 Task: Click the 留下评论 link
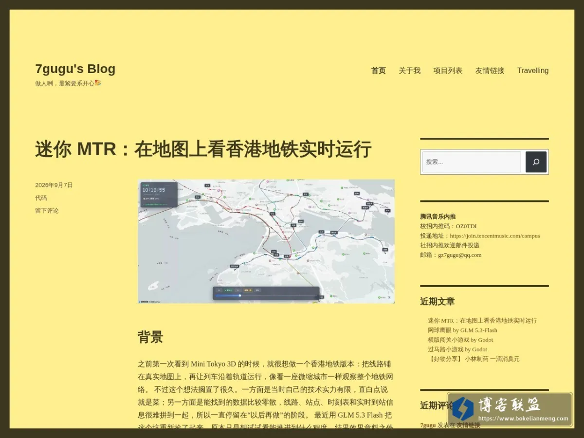pos(47,211)
